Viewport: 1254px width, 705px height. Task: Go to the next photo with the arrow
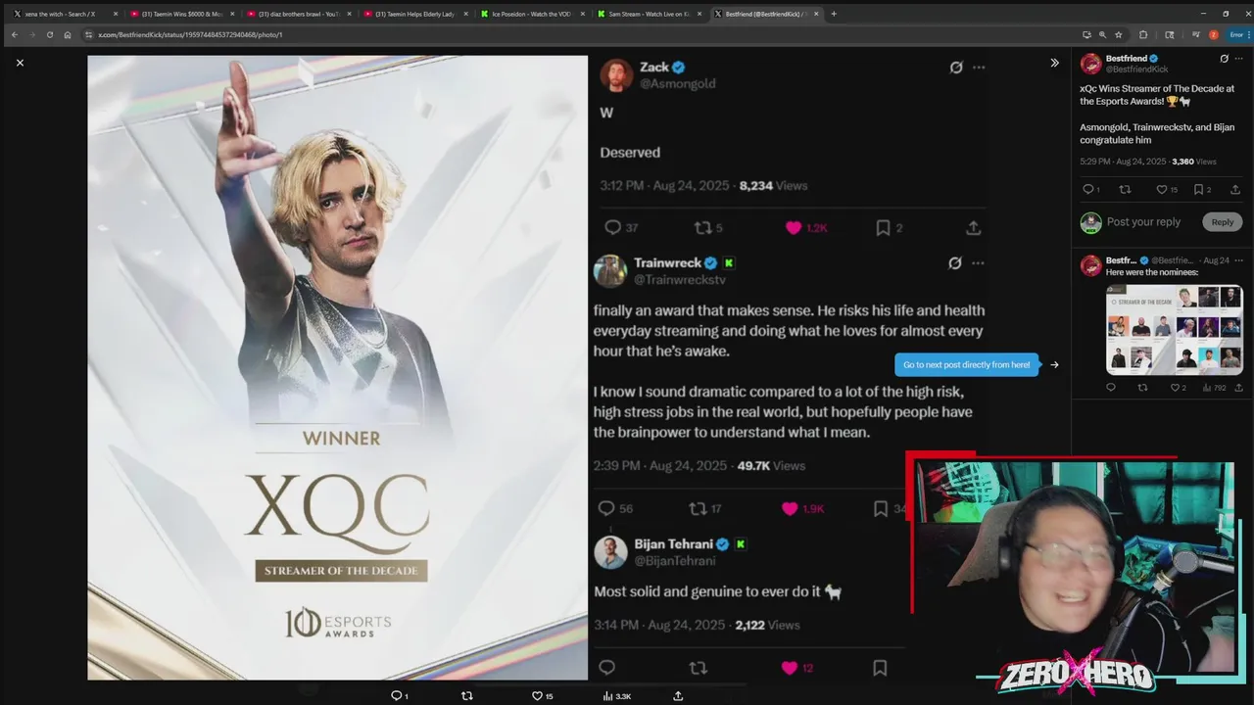1054,365
